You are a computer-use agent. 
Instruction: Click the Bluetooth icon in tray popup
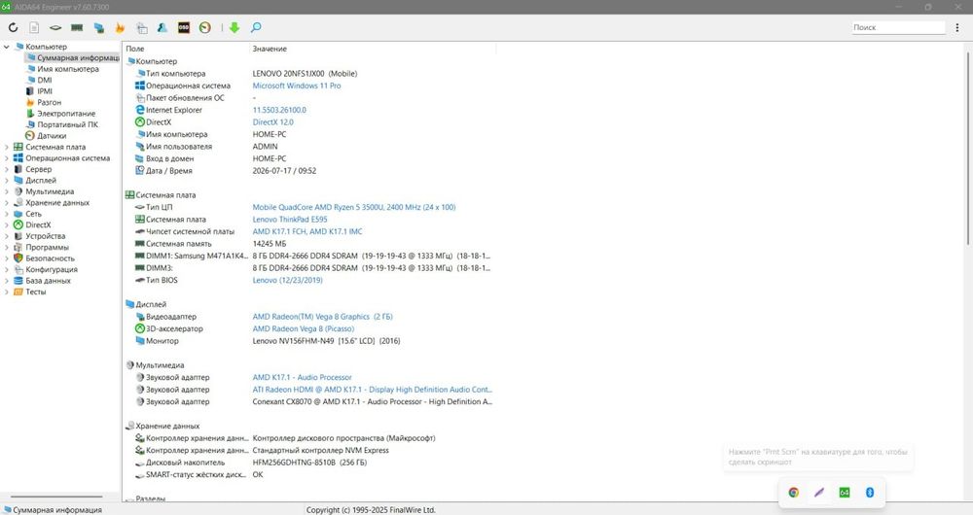(869, 492)
